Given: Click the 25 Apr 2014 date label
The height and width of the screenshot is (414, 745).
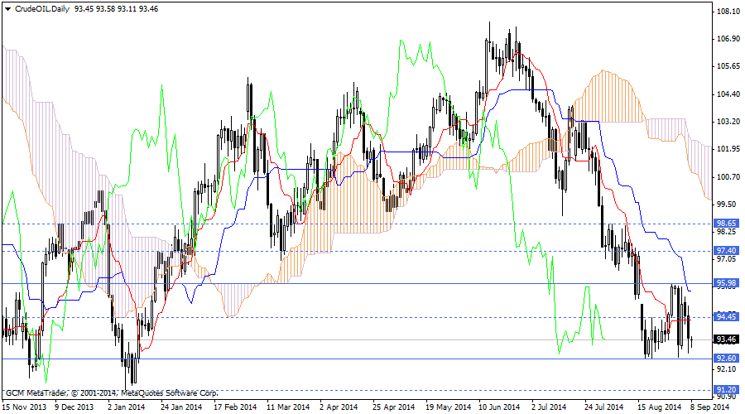Looking at the screenshot, I should [392, 407].
